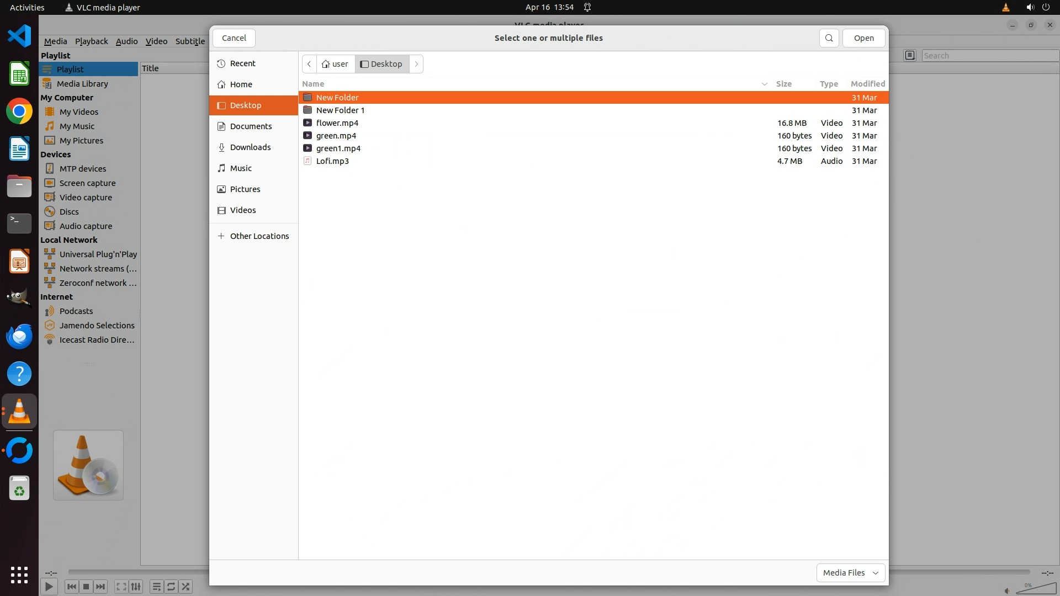The image size is (1060, 596).
Task: Toggle random shuffle playback button
Action: coord(186,587)
